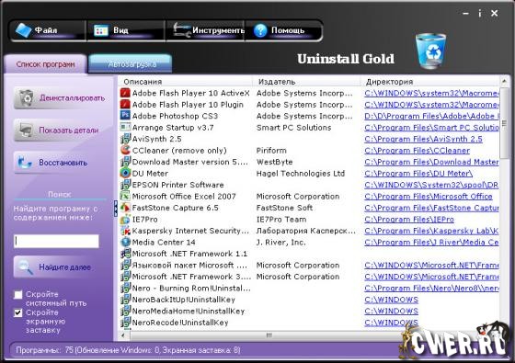Select the IE7Pro Team publisher cell

click(x=281, y=220)
